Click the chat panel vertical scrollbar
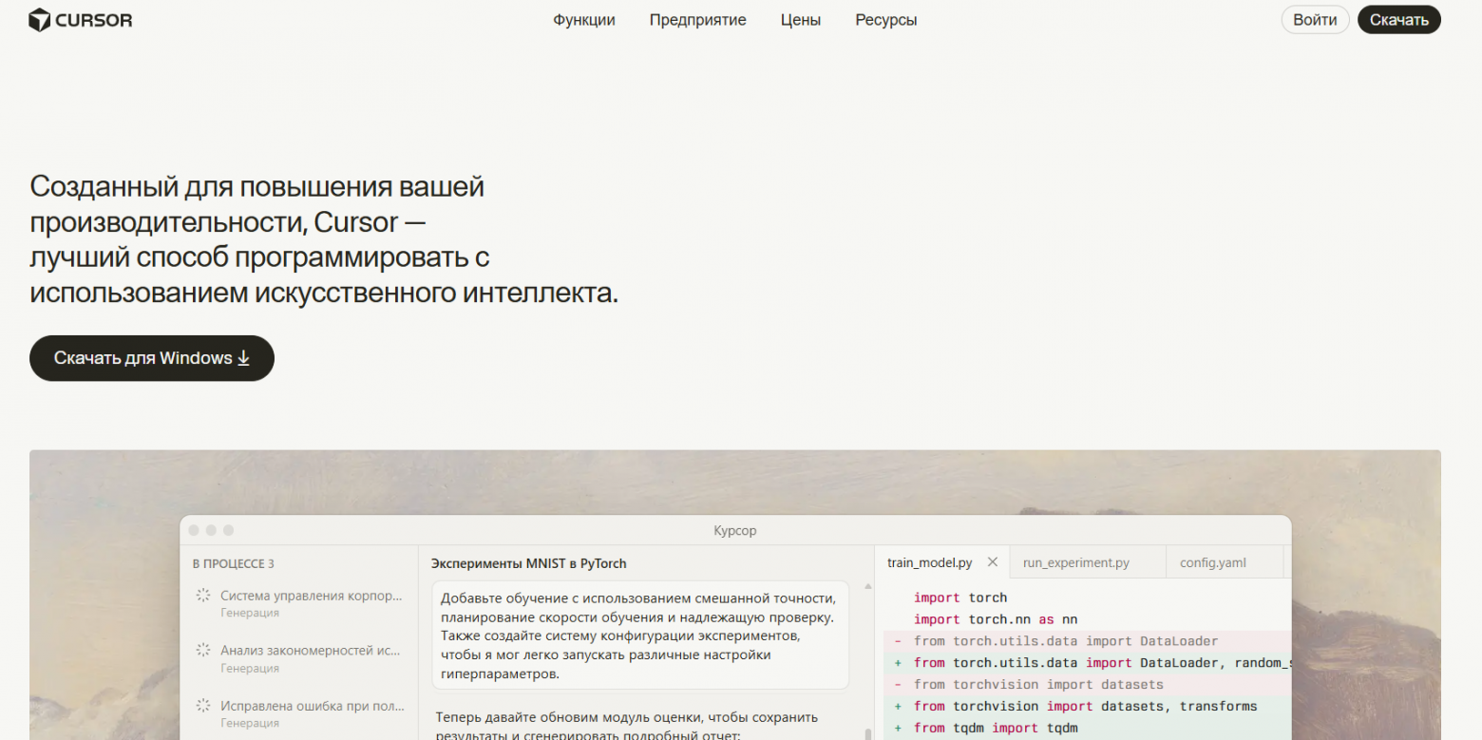Viewport: 1482px width, 740px height. point(867,655)
